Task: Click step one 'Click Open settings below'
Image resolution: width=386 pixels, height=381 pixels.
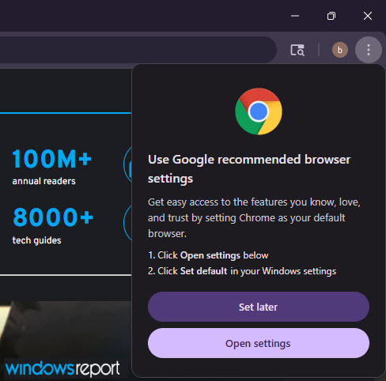Action: coord(208,255)
